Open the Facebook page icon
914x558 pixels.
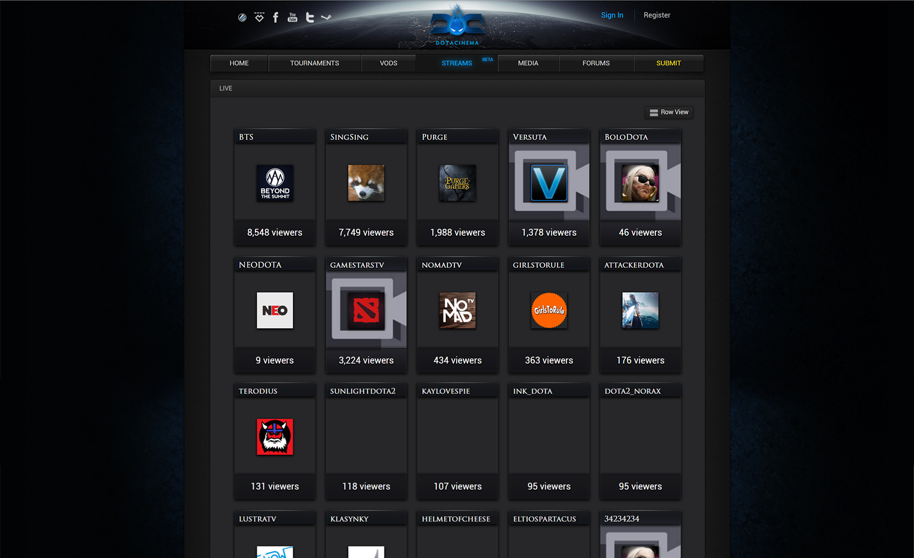276,18
